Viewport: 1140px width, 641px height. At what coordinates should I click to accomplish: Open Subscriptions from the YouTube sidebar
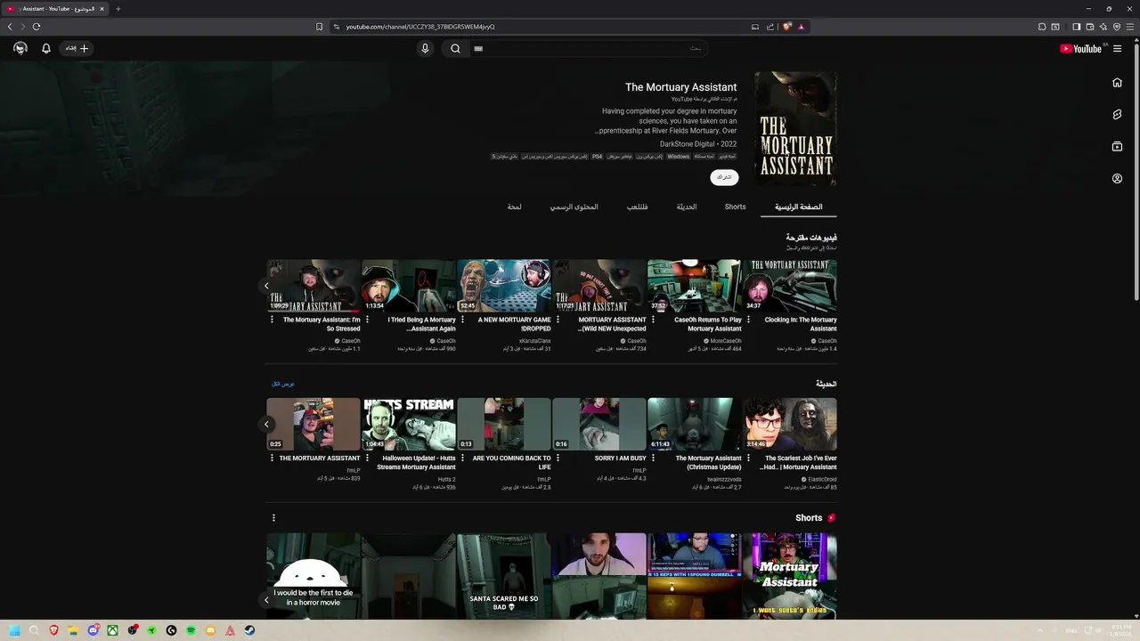tap(1117, 146)
